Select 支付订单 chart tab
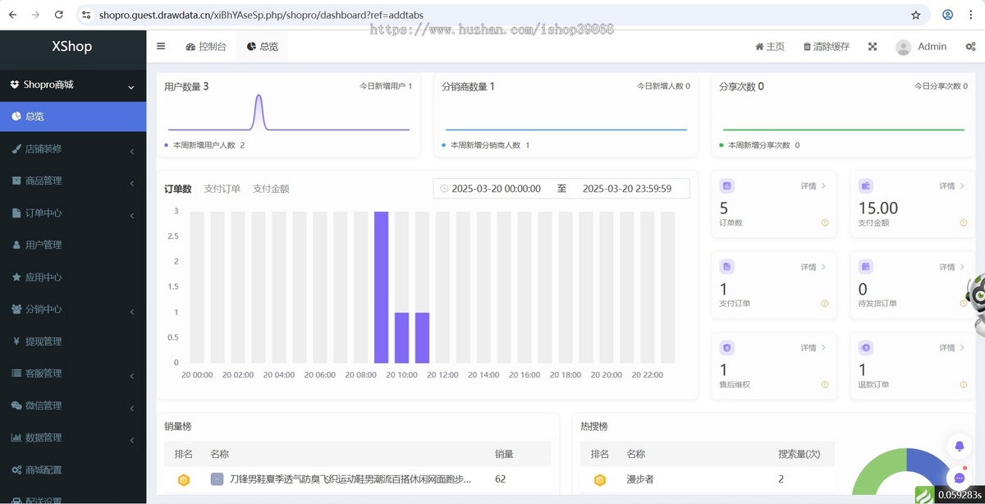The width and height of the screenshot is (985, 504). click(222, 189)
